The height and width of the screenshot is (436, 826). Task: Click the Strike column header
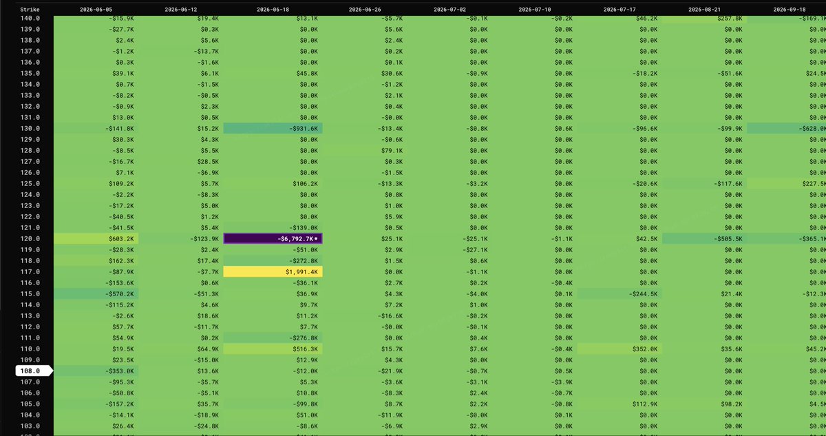pos(30,10)
